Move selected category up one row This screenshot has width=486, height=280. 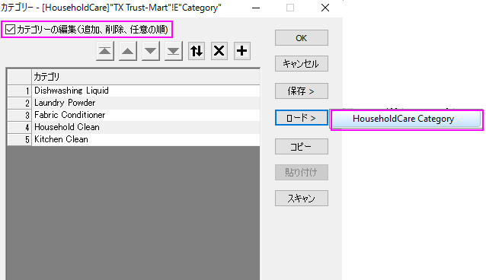coord(128,51)
